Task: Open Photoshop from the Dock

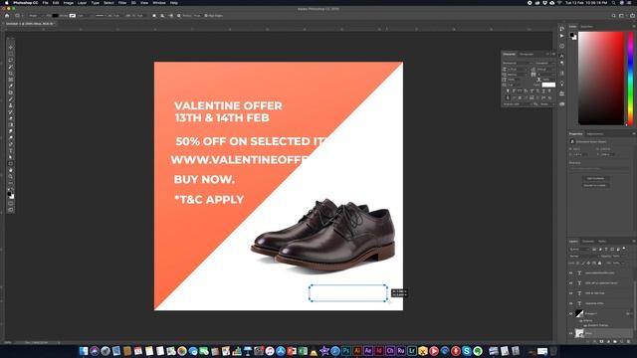Action: click(x=346, y=351)
